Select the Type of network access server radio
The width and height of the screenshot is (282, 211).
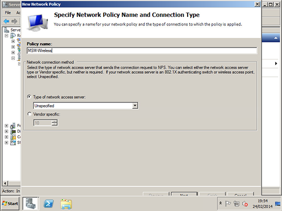pos(29,97)
